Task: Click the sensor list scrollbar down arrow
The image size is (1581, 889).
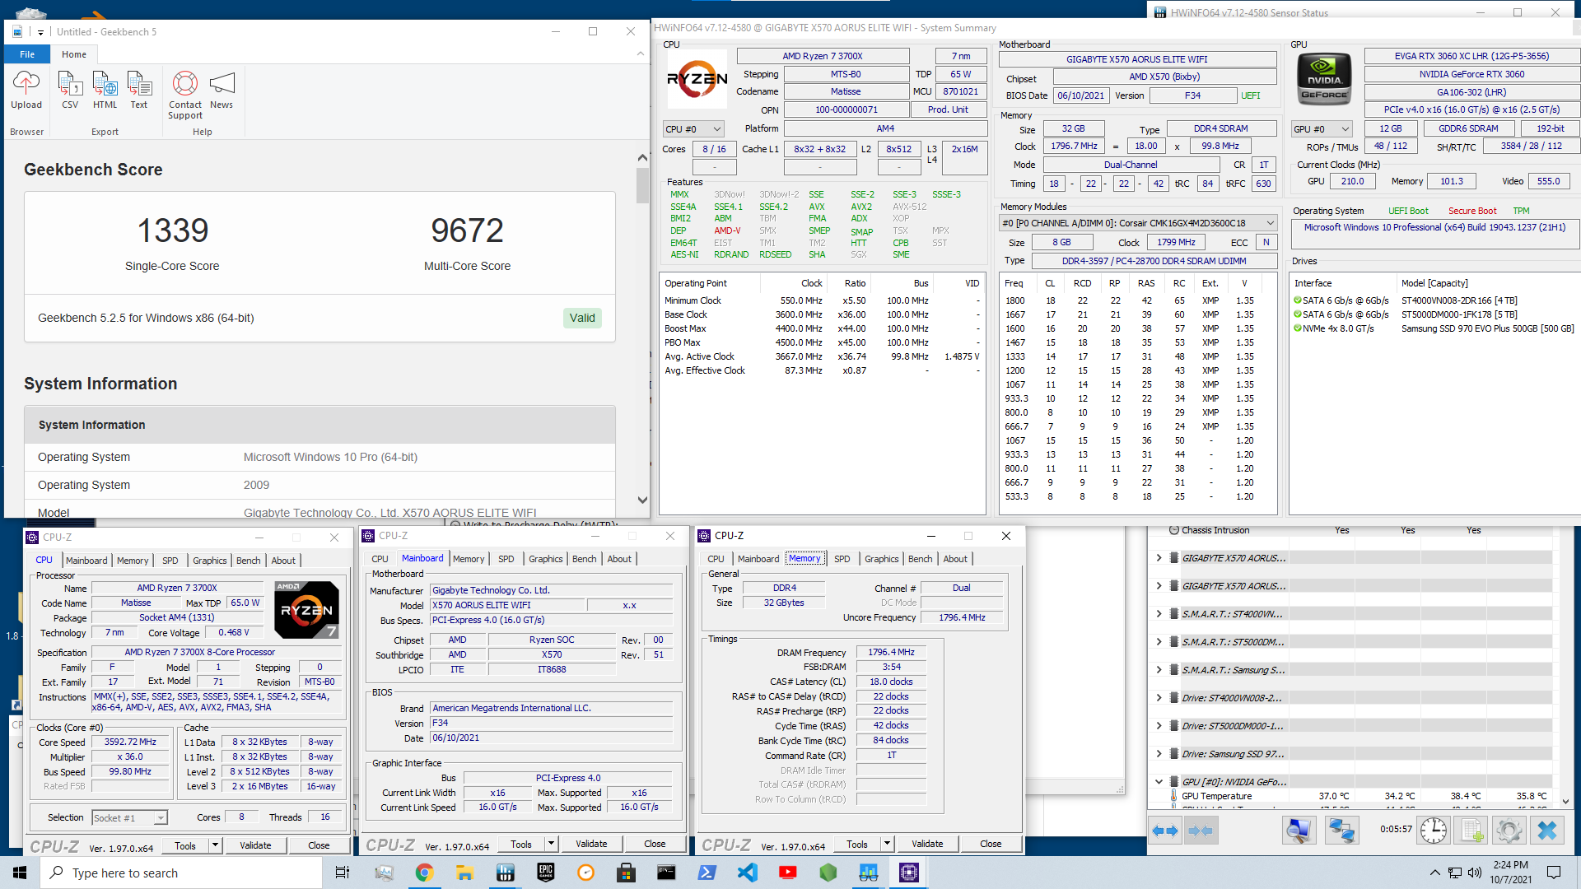Action: point(1565,801)
